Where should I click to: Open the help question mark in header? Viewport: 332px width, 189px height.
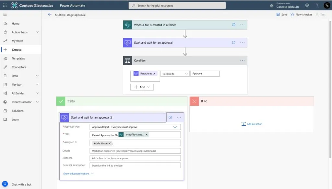(317, 5)
